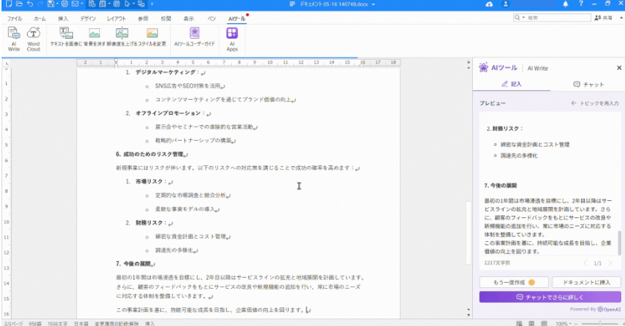The image size is (625, 326).
Task: Click the print icon
Action: (65, 4)
